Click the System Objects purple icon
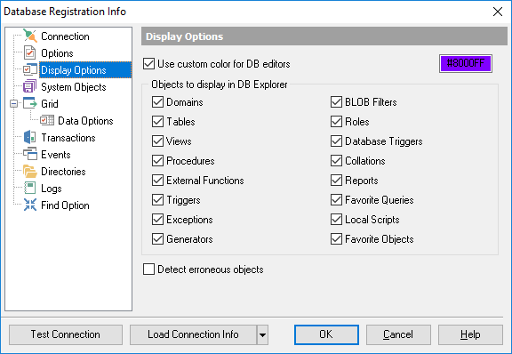The width and height of the screenshot is (512, 354). click(30, 86)
